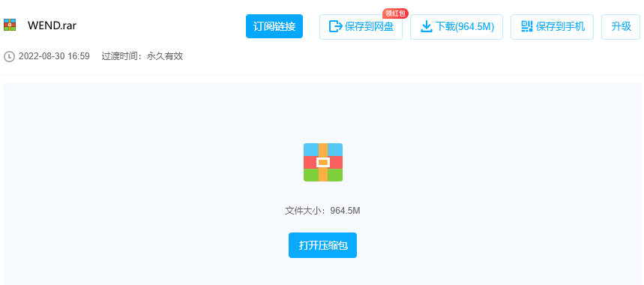
Task: Click 保存到手机 button
Action: point(552,27)
